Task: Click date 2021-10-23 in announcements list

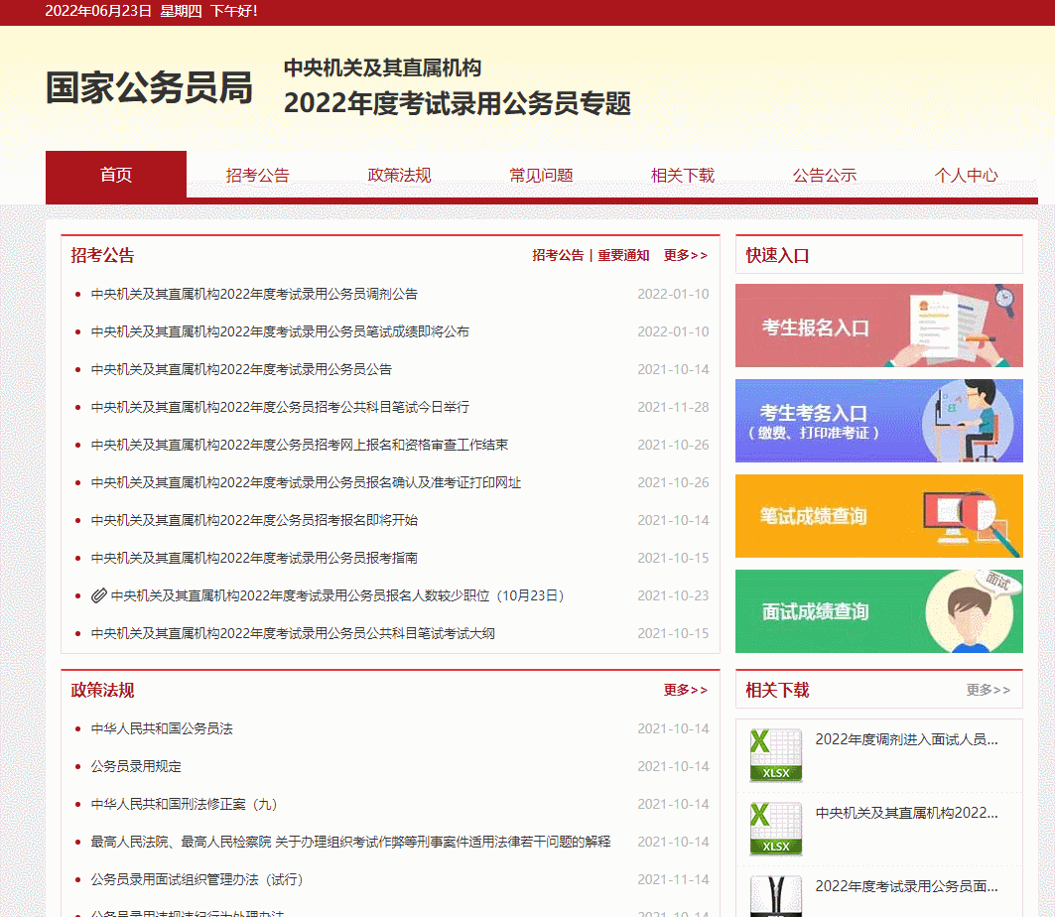Action: pyautogui.click(x=673, y=595)
